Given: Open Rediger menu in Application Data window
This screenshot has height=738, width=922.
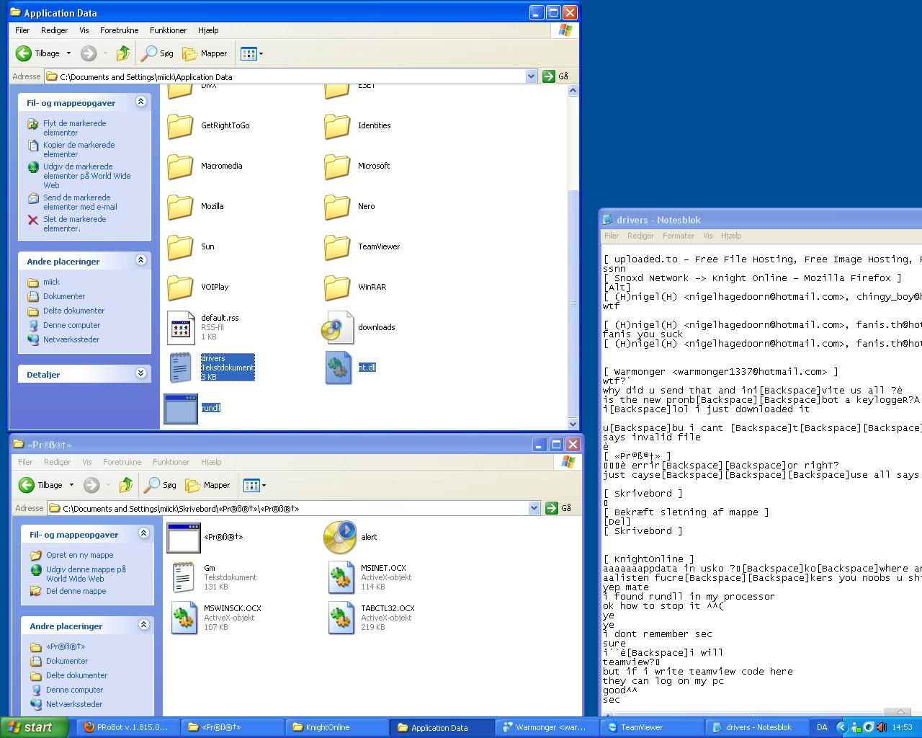Looking at the screenshot, I should point(54,30).
